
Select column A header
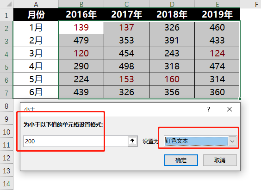coord(36,4)
